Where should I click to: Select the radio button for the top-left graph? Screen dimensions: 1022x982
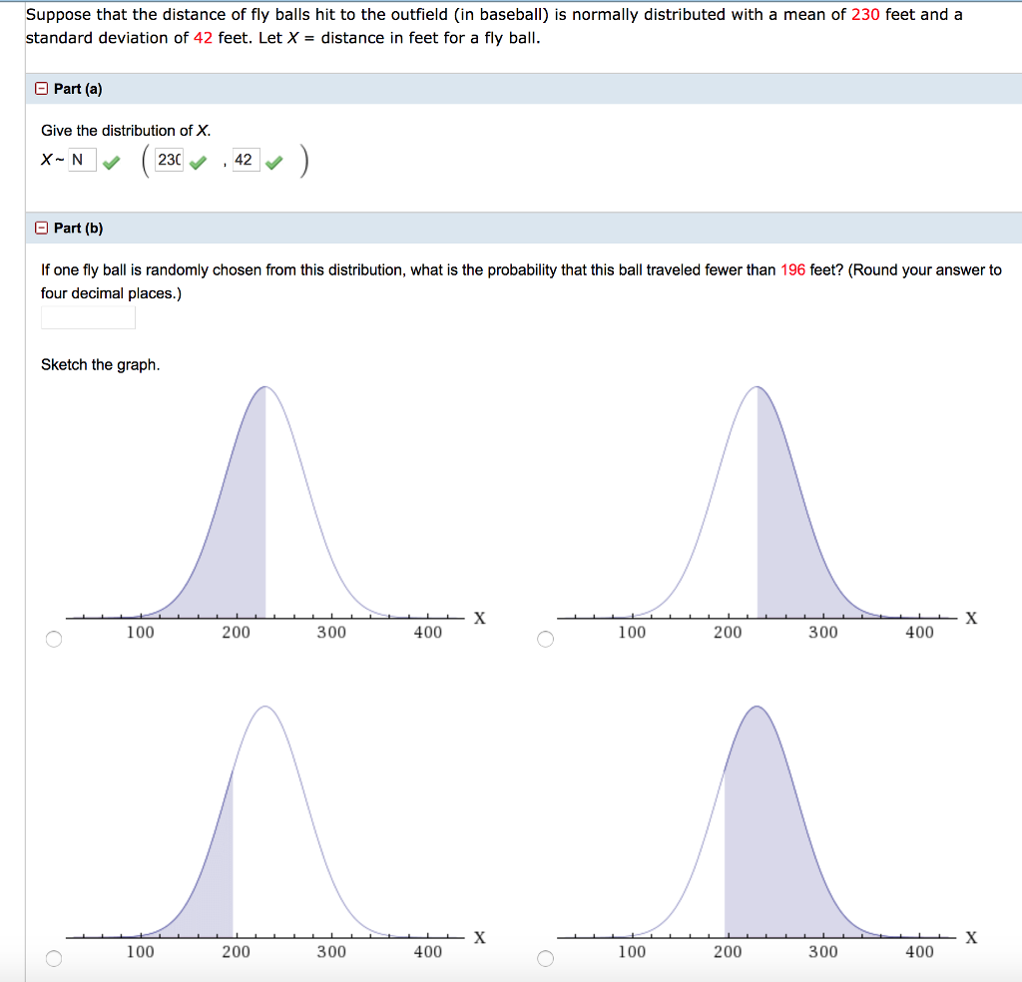pos(54,638)
